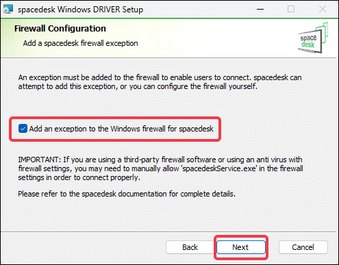Click the 'Please refer to the spacedesk documentation' line
This screenshot has height=265, width=339.
click(x=127, y=194)
